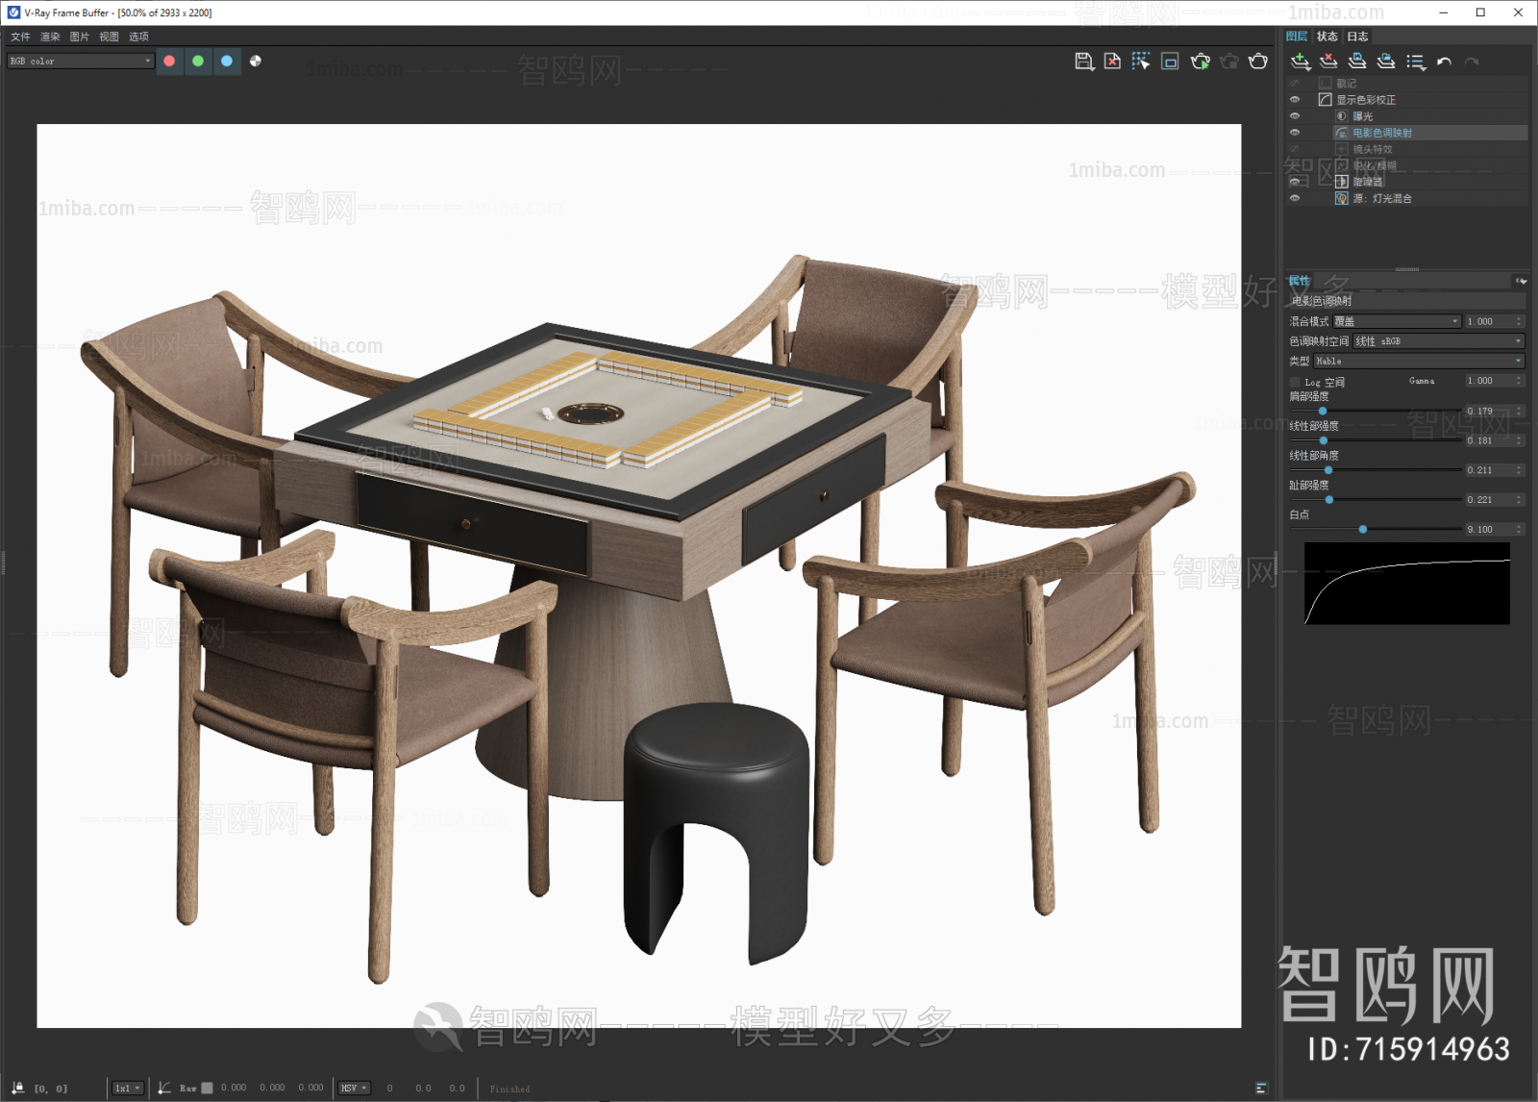Toggle the curve display icon in status bar
This screenshot has height=1102, width=1538.
coord(164,1088)
